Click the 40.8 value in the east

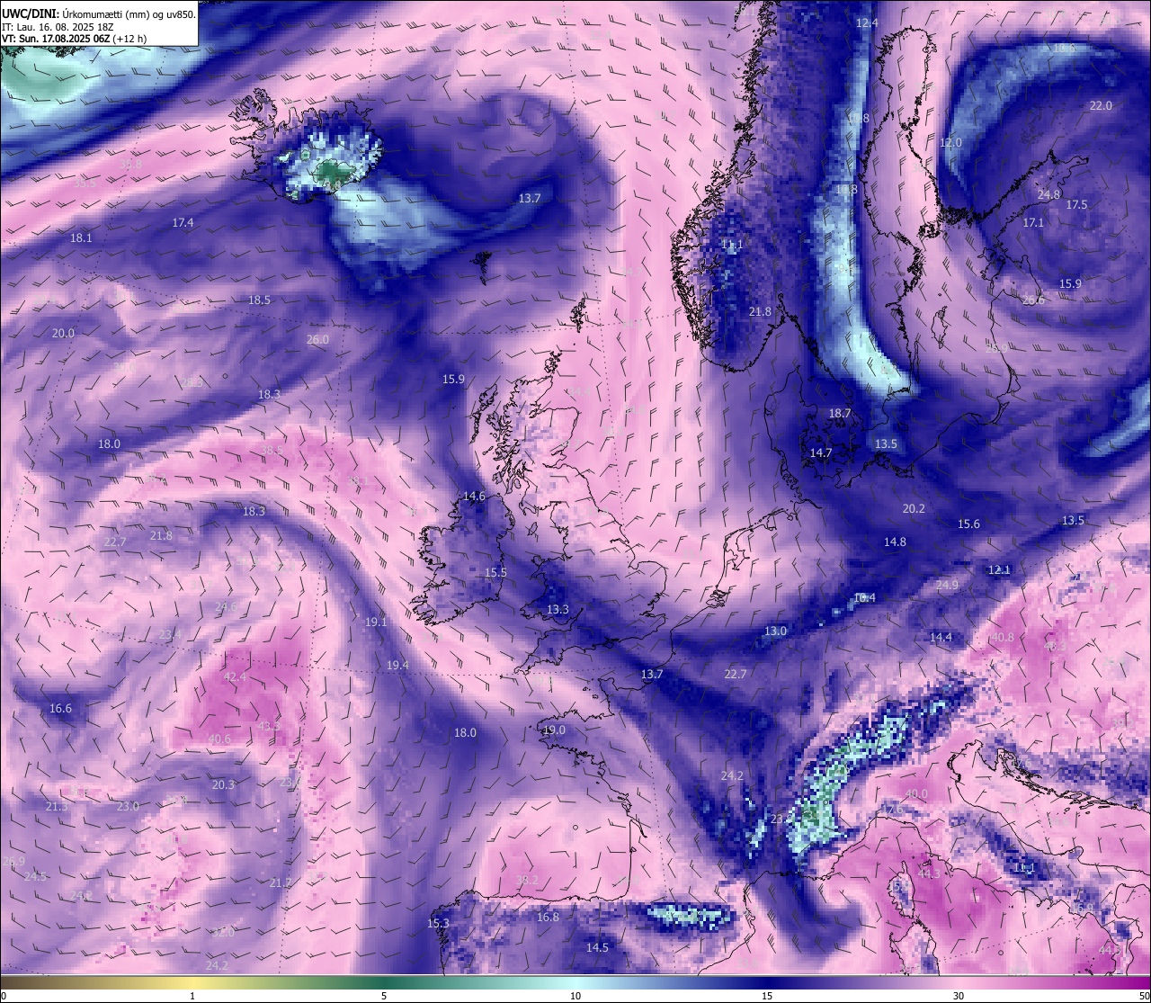click(x=1002, y=637)
